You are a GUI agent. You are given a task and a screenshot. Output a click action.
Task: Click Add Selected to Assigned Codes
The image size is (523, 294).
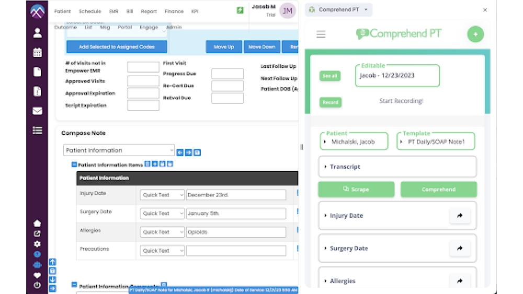(x=117, y=47)
